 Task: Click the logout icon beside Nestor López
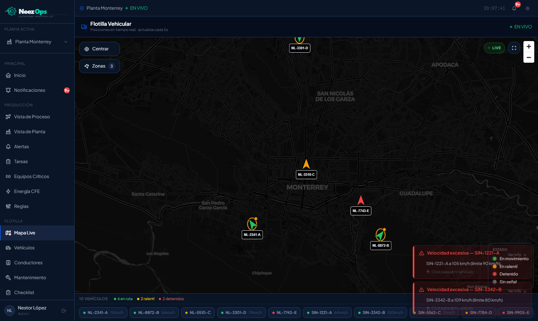(x=64, y=311)
